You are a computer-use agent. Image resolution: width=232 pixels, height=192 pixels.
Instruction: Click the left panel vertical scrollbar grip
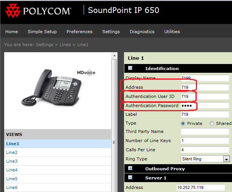click(x=114, y=142)
